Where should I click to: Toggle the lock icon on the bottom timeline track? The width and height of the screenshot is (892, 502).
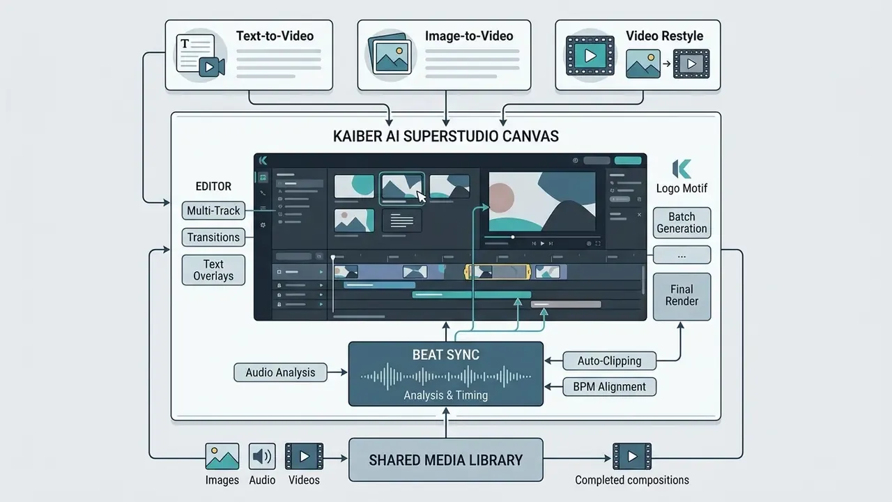[x=279, y=305]
